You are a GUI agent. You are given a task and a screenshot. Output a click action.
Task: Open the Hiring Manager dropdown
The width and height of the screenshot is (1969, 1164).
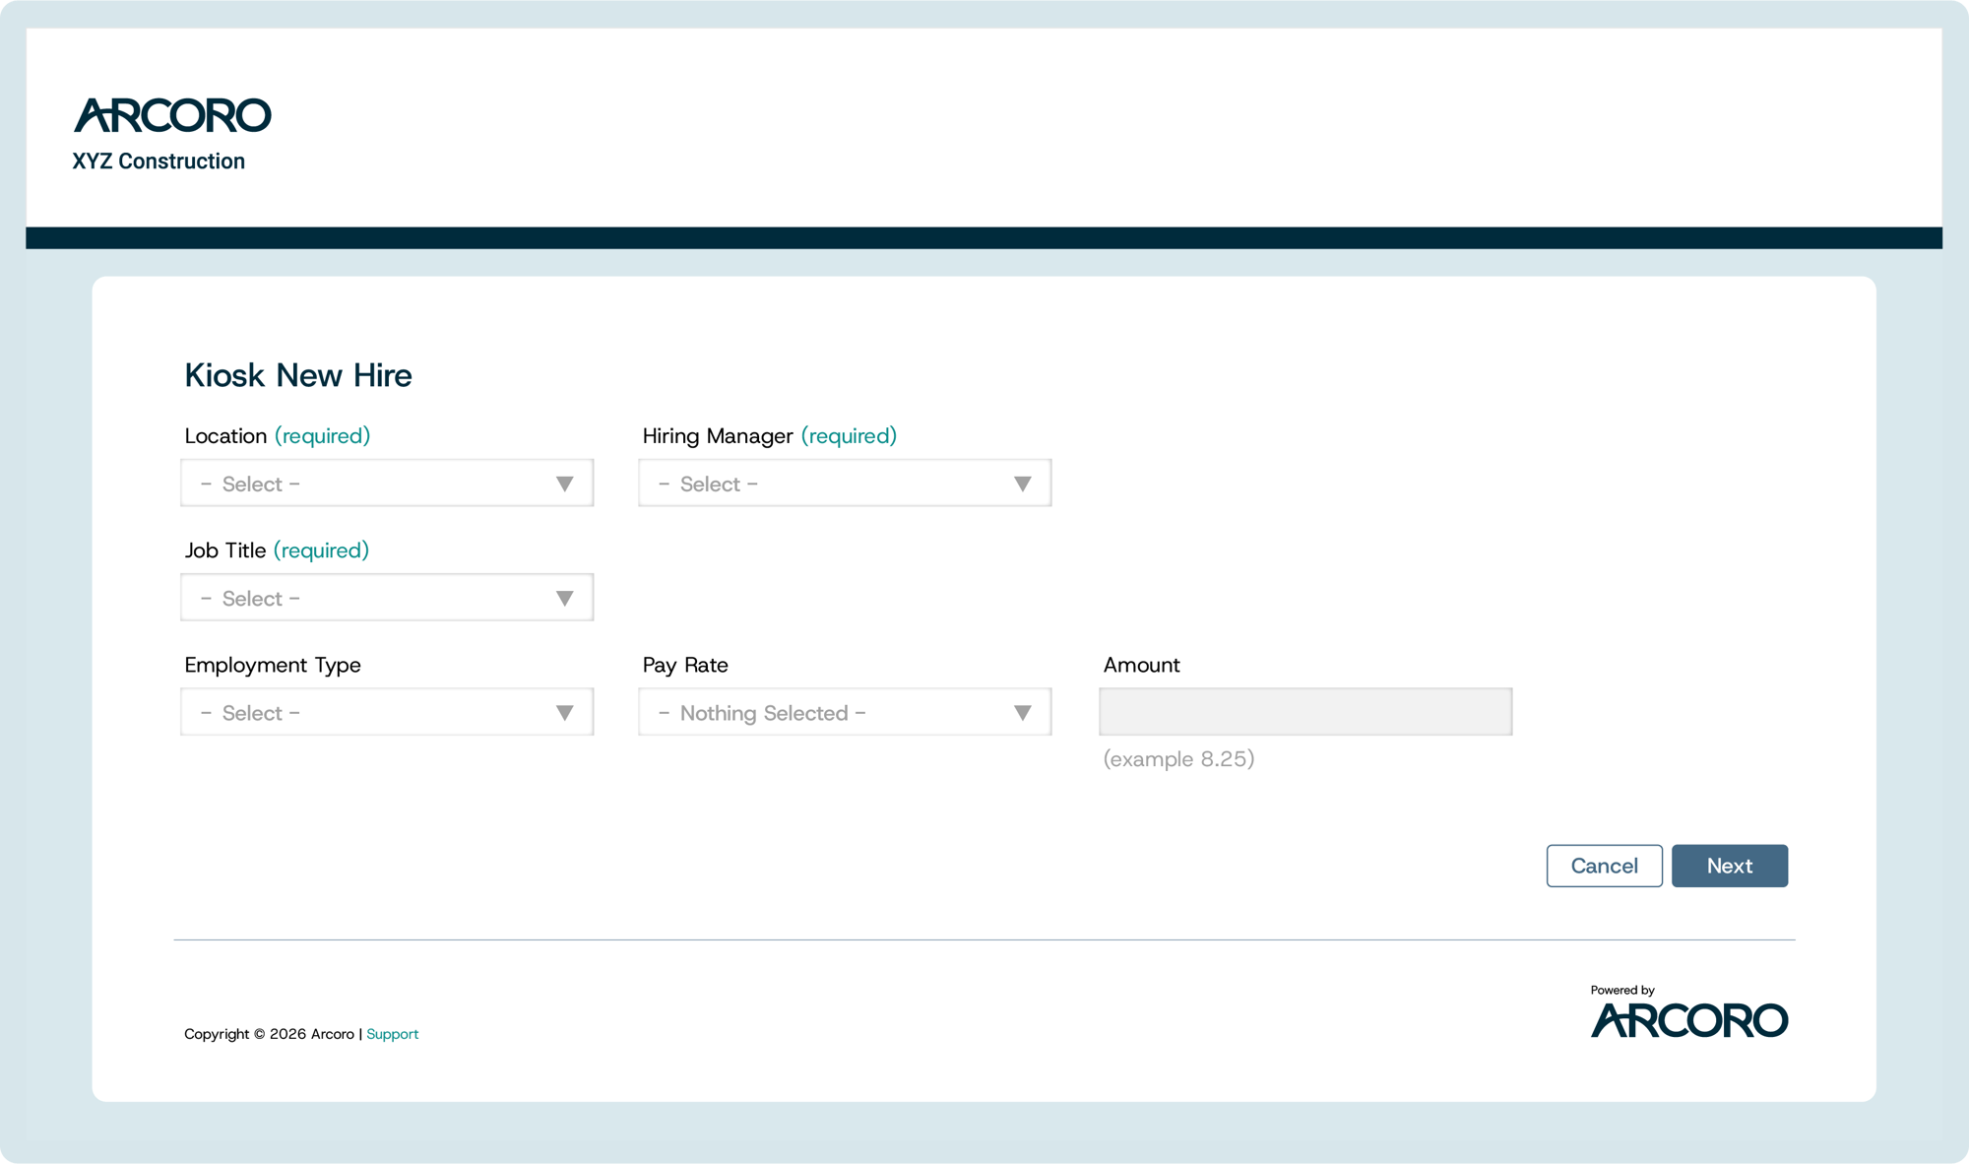click(845, 483)
